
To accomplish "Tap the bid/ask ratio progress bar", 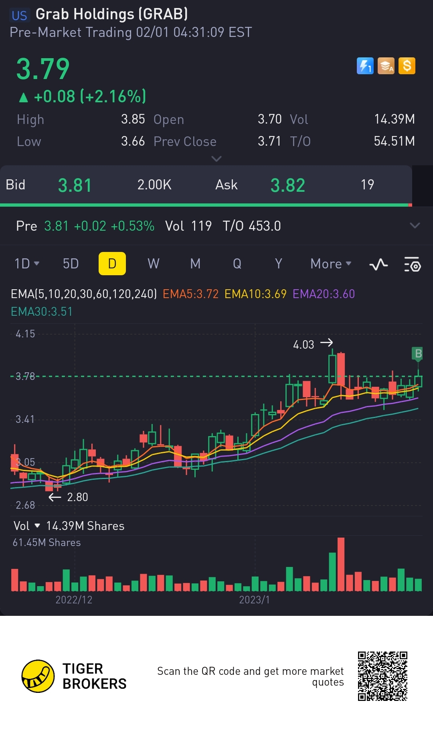I will tap(206, 205).
